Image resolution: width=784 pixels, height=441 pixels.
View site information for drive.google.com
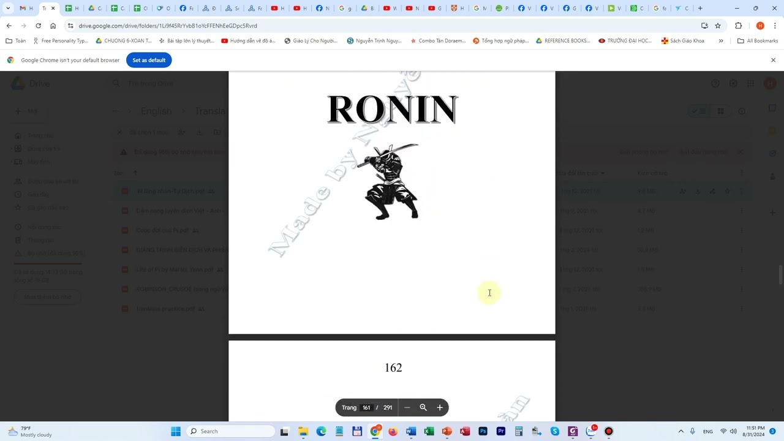click(x=70, y=26)
